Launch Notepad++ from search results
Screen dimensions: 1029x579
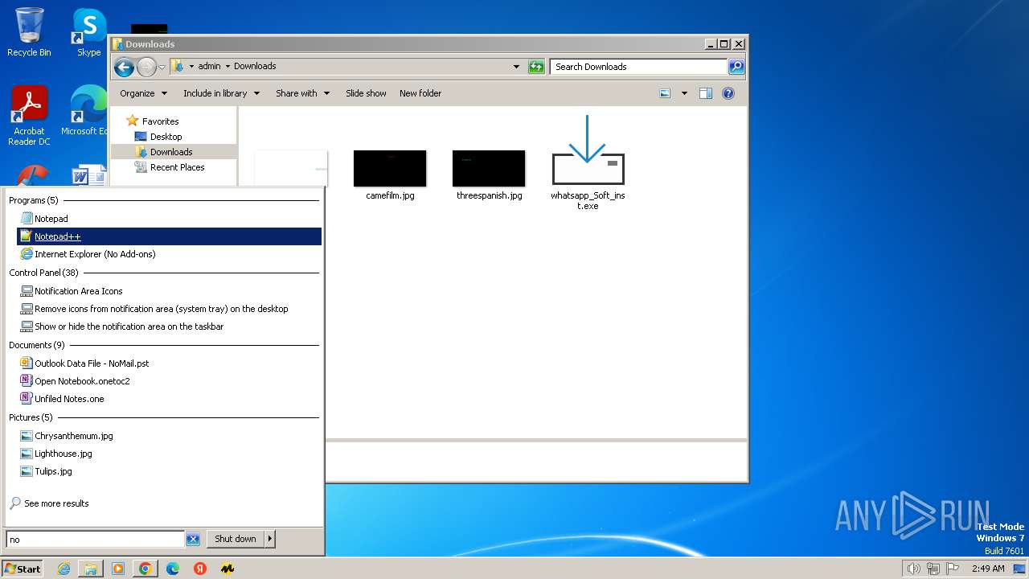tap(170, 236)
